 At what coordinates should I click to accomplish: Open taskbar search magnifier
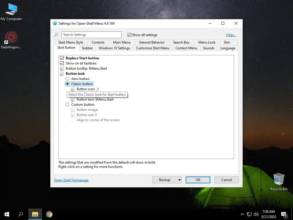tap(21, 214)
